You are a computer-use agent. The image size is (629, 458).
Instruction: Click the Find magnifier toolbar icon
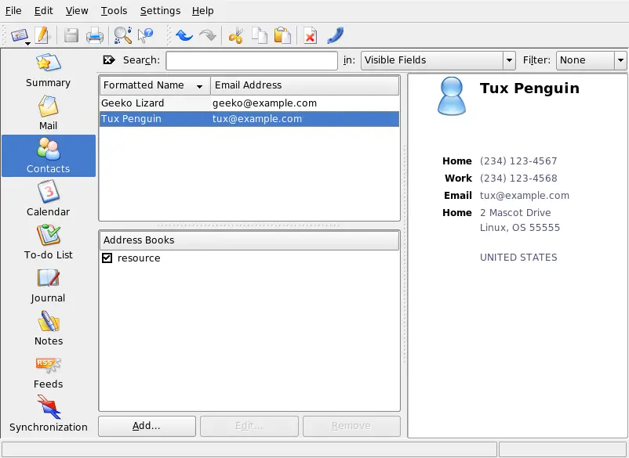click(x=122, y=35)
